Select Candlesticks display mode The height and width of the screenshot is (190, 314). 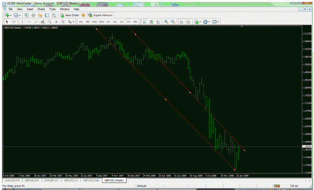[151, 21]
